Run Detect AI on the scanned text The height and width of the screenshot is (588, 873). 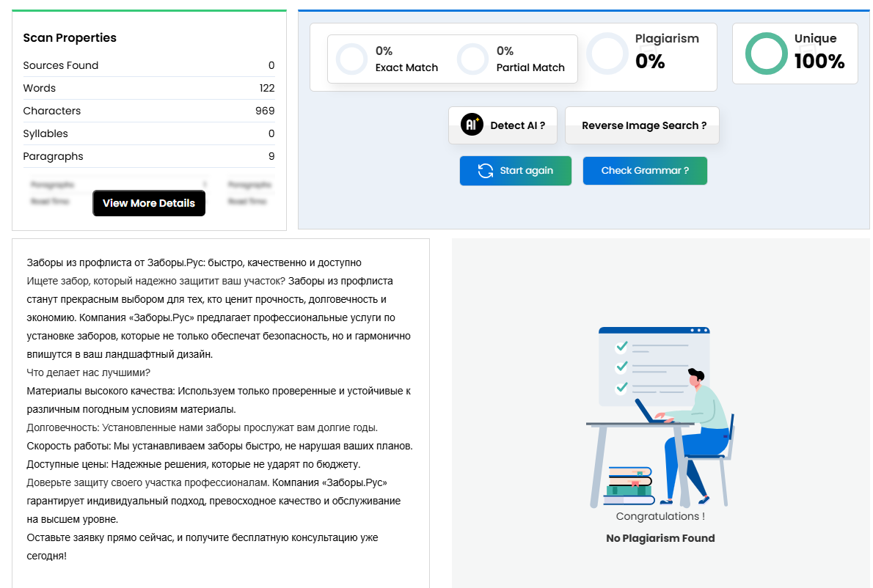tap(503, 125)
